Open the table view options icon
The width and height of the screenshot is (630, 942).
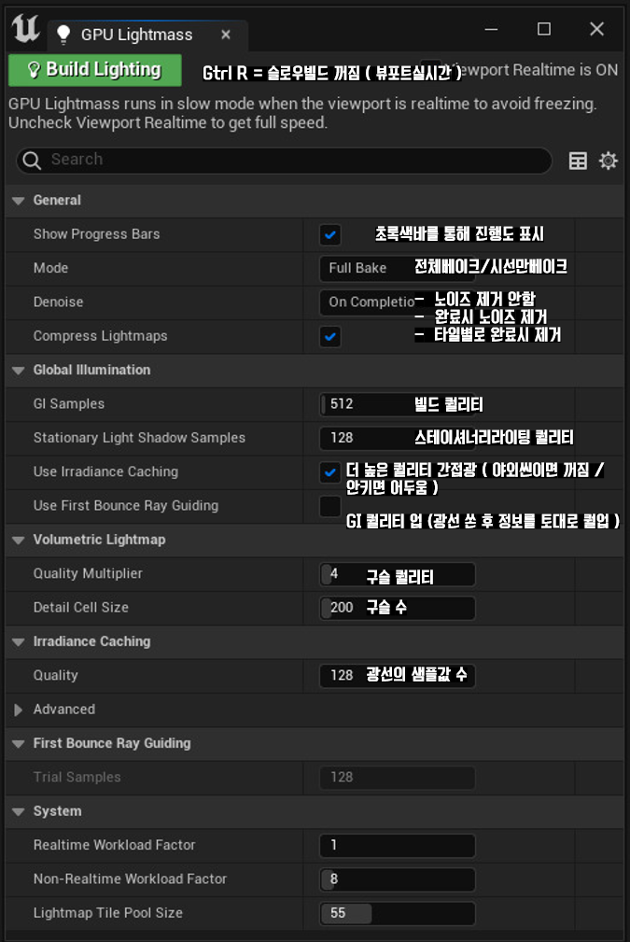point(578,161)
